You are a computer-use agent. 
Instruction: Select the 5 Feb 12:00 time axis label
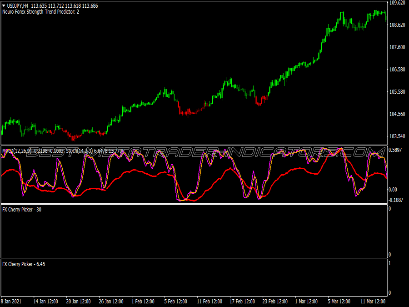175,301
